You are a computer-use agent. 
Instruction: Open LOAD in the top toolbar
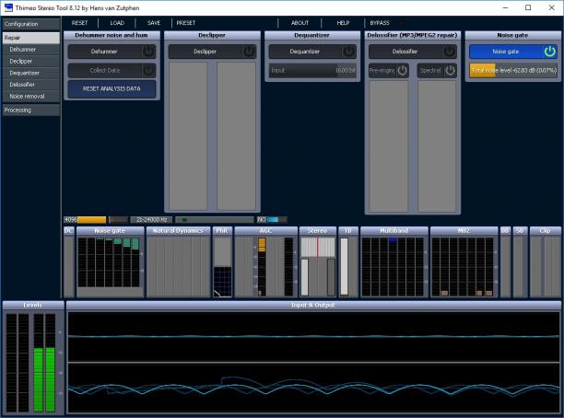(x=117, y=23)
